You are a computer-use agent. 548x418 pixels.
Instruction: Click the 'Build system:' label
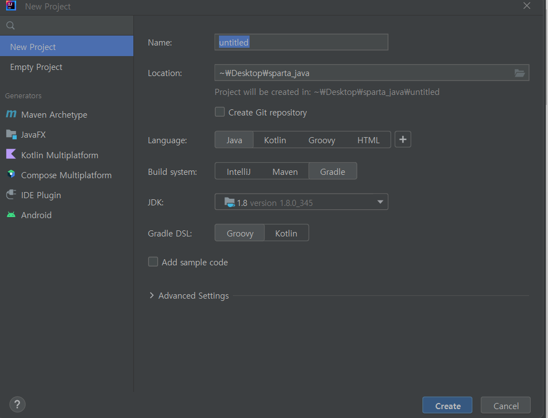[172, 172]
